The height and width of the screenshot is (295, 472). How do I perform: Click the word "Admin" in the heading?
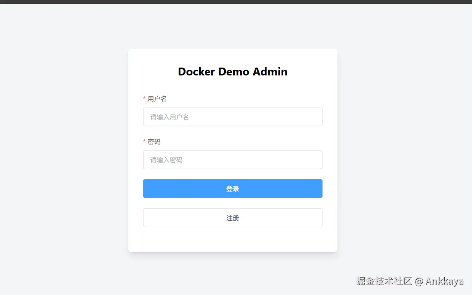270,72
